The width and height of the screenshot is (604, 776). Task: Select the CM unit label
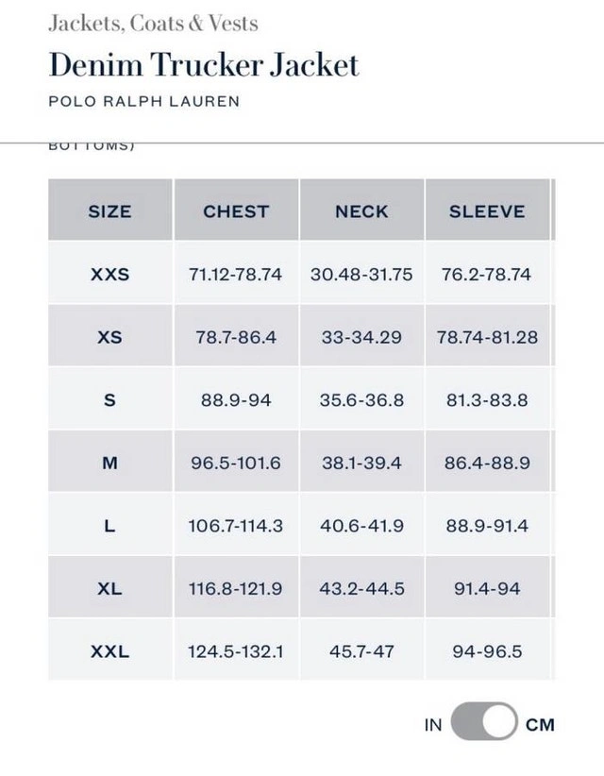pos(540,725)
